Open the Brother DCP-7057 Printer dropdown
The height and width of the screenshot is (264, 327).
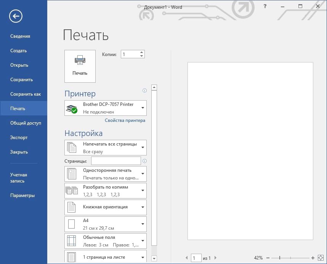click(106, 108)
